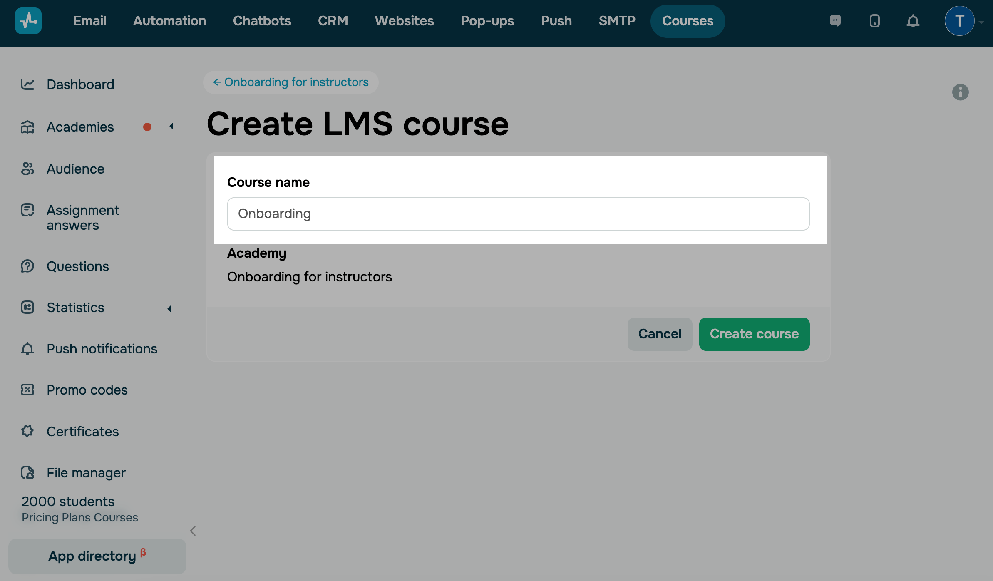993x581 pixels.
Task: Open the notifications bell icon
Action: click(x=913, y=21)
